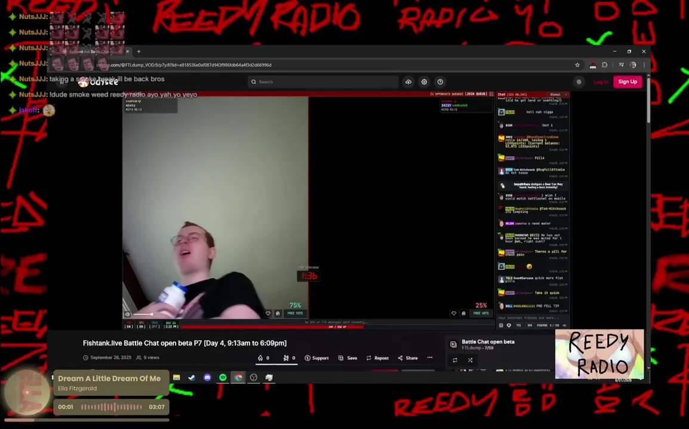
Task: Click lock icon beside right FREE VOTE
Action: pos(463,313)
